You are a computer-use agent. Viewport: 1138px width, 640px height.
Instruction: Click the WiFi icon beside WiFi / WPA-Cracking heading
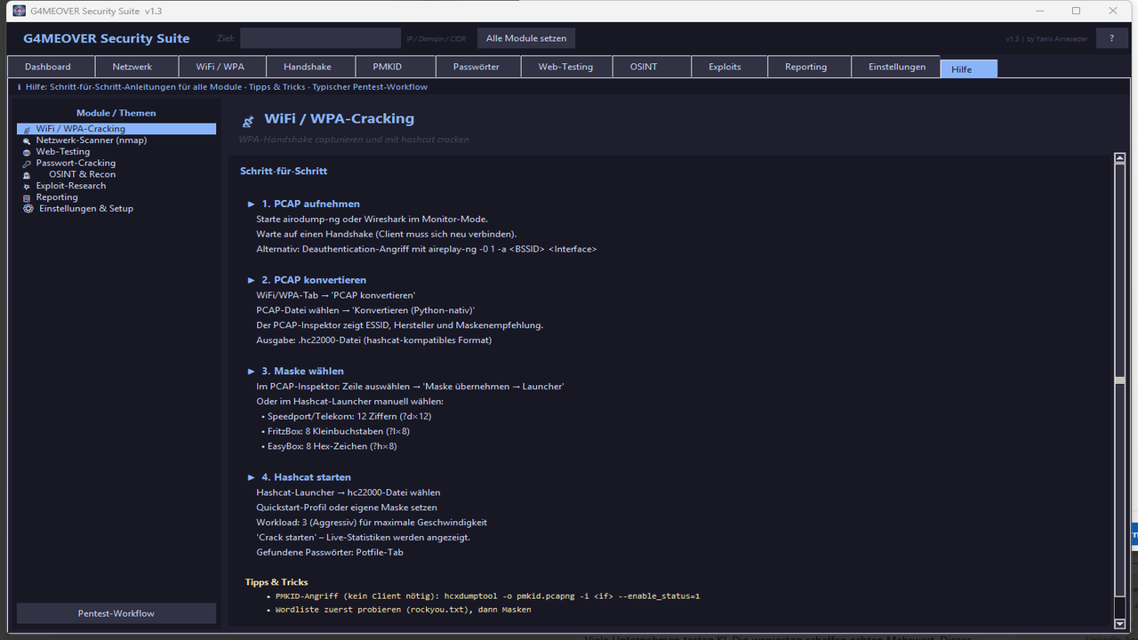tap(249, 120)
